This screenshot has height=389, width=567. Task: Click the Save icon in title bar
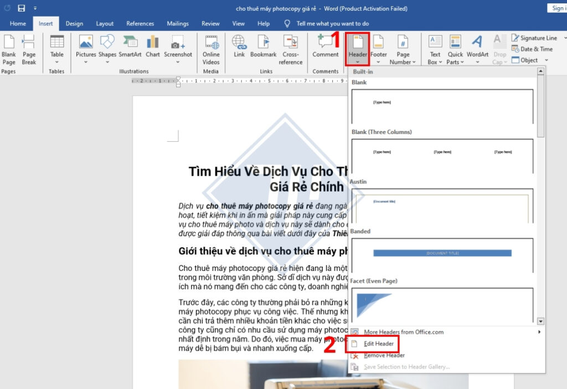22,8
